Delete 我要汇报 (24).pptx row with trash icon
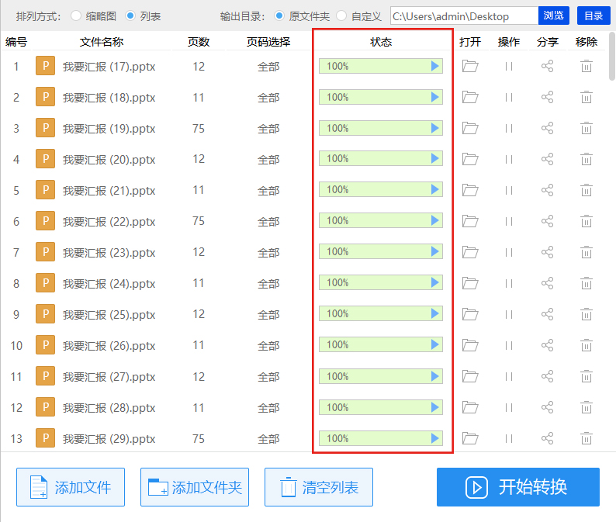616x522 pixels. tap(587, 283)
